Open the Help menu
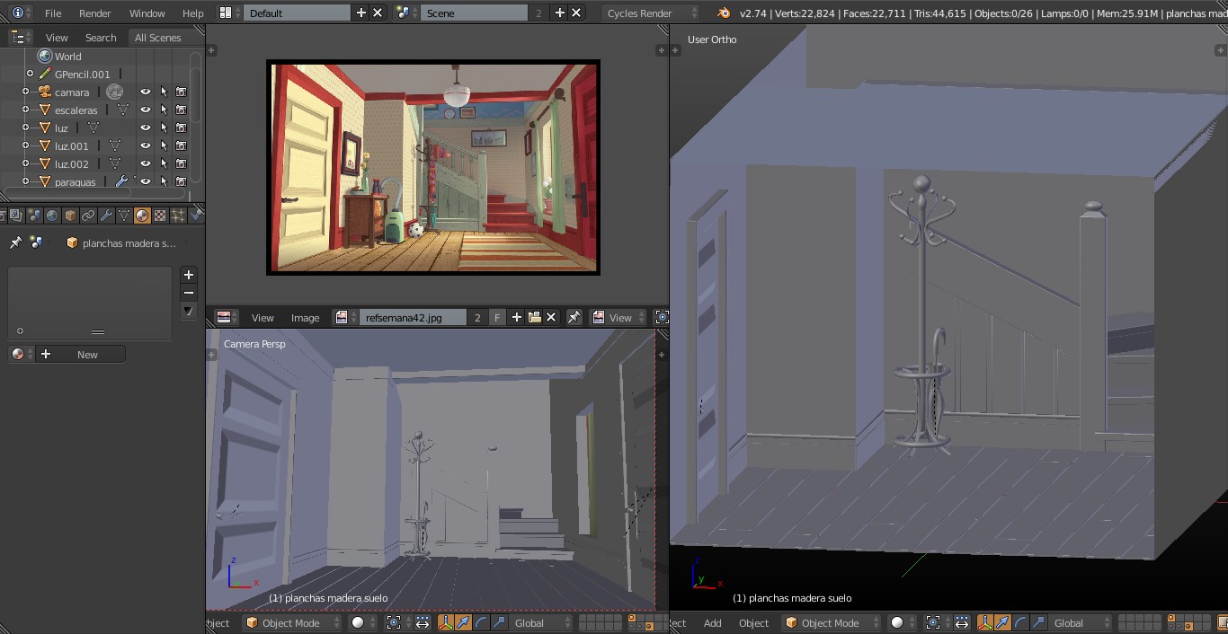Image resolution: width=1228 pixels, height=634 pixels. 192,13
